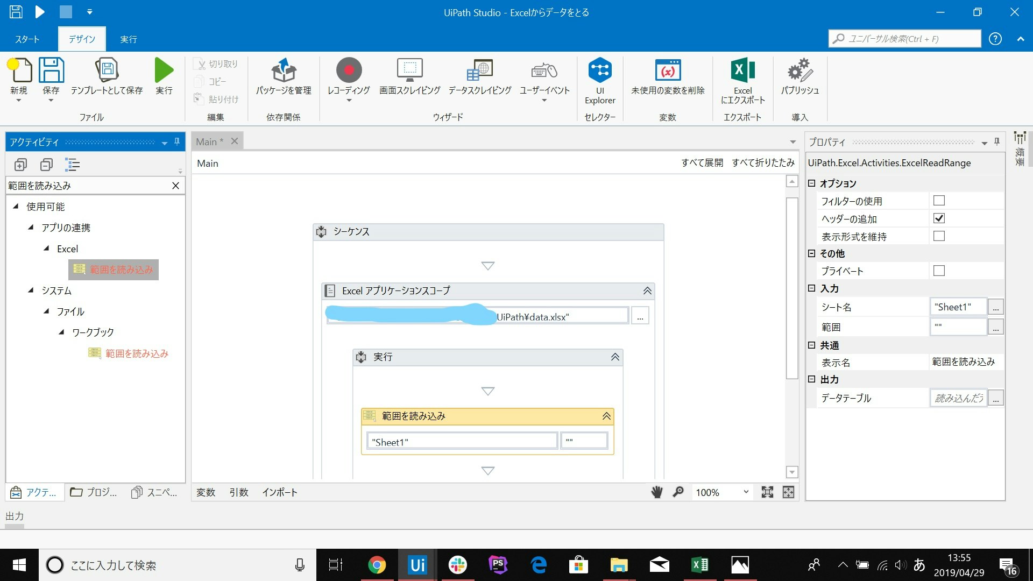Click the Screen Scraping icon
This screenshot has width=1033, height=581.
409,70
